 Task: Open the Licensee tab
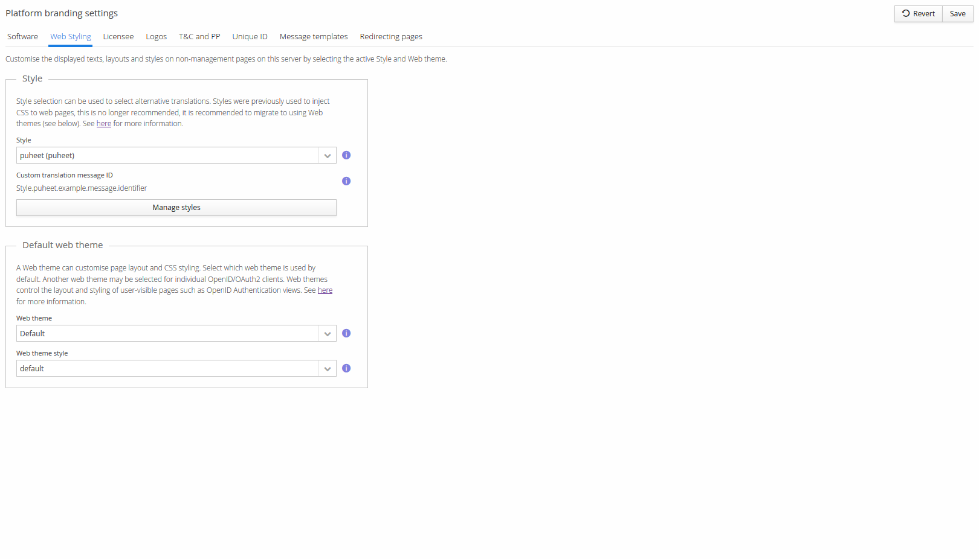pos(118,37)
